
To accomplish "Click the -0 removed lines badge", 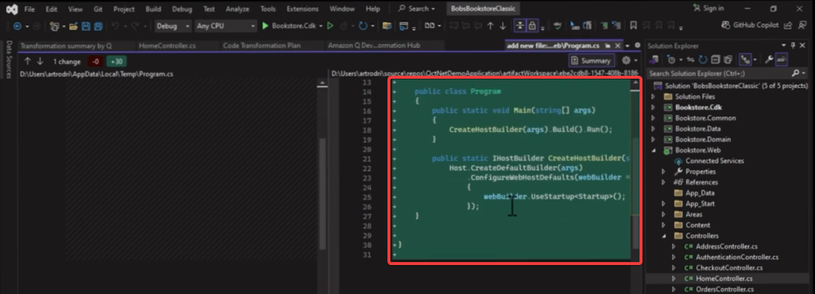I will (x=95, y=61).
